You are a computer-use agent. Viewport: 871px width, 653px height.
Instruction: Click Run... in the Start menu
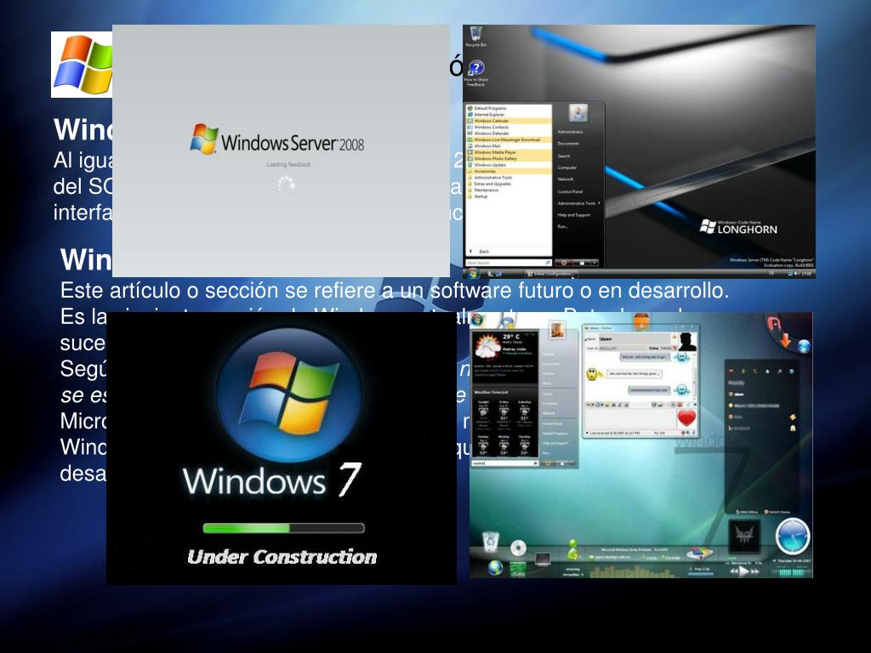563,226
